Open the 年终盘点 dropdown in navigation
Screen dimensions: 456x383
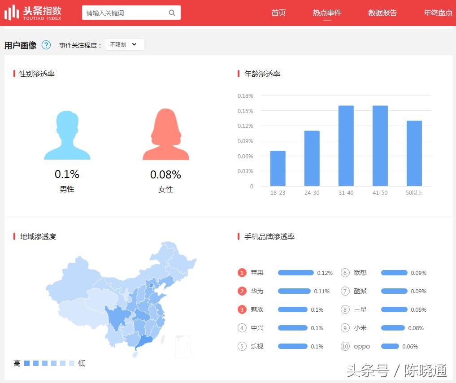click(438, 13)
